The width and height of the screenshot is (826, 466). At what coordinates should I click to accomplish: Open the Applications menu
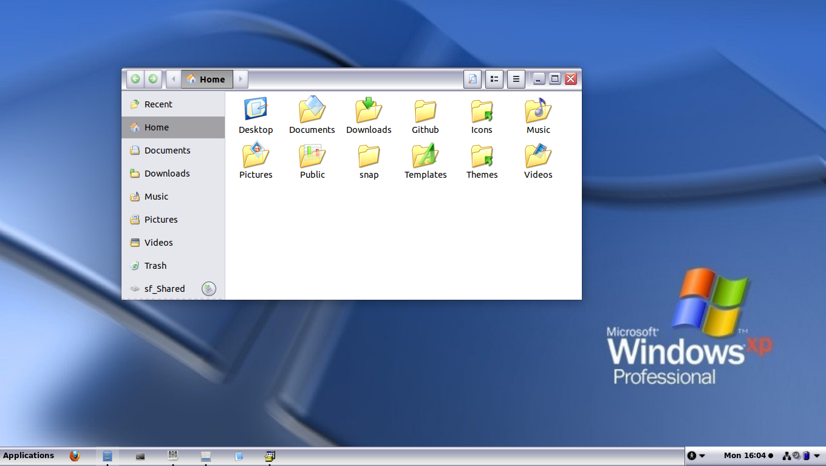click(29, 456)
